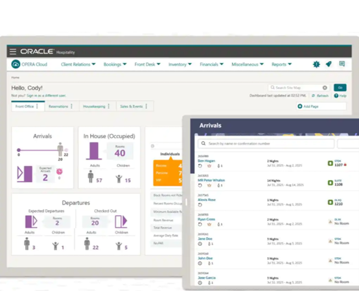Switch to the Sales & Events tab
The height and width of the screenshot is (291, 359).
click(131, 106)
